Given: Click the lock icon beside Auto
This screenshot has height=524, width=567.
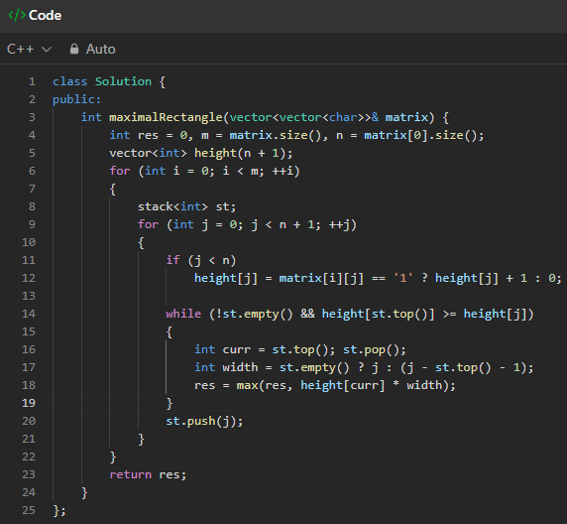Looking at the screenshot, I should point(74,49).
